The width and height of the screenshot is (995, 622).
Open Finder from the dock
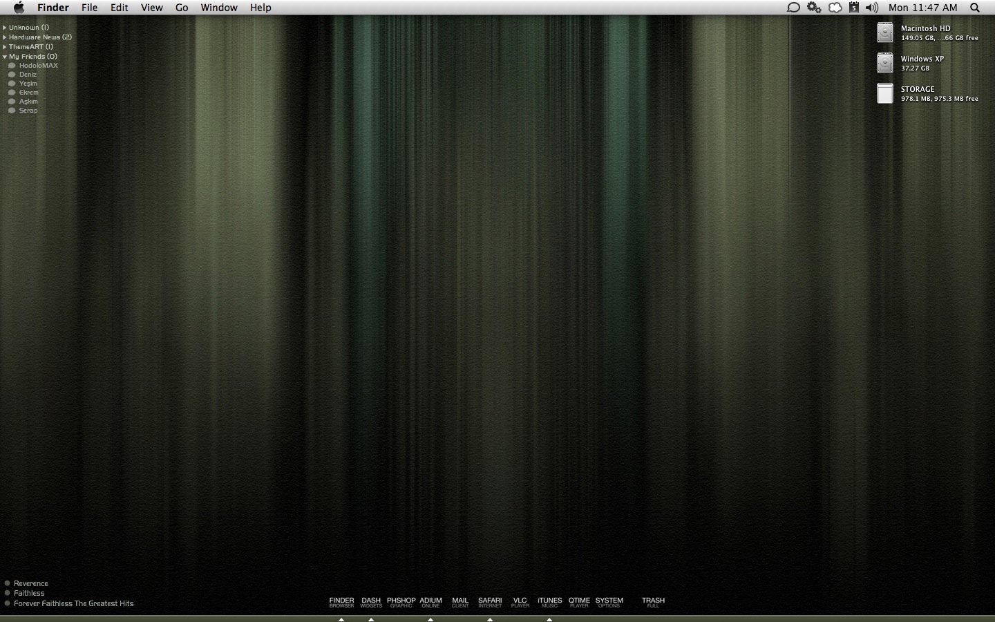(341, 603)
